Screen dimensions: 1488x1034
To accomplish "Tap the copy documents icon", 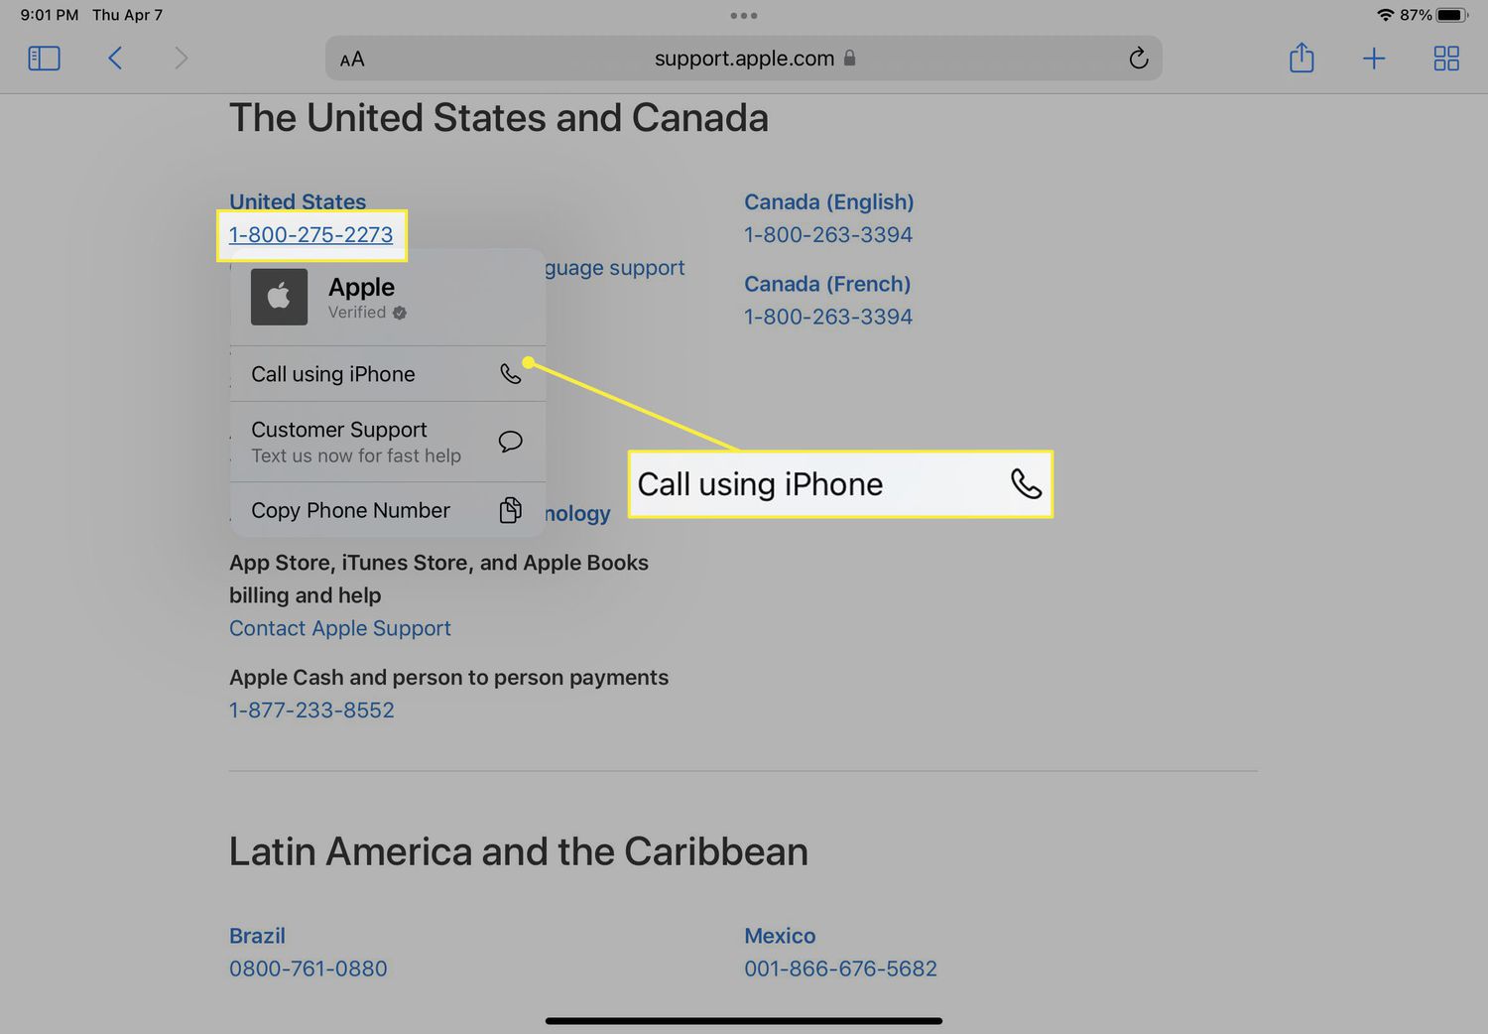I will coord(510,510).
